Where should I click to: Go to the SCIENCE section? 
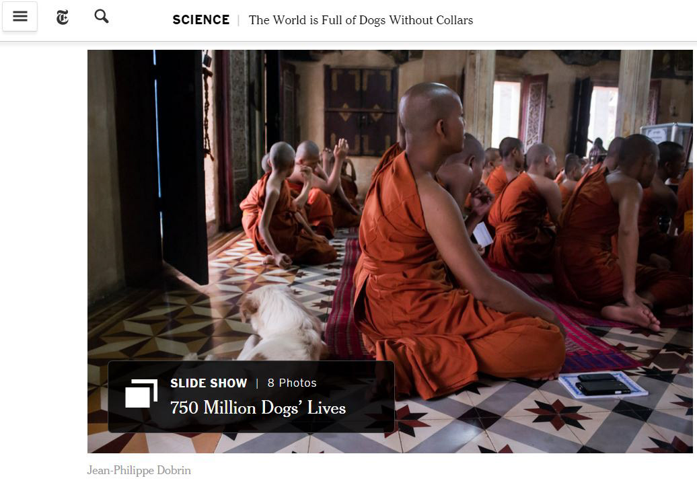click(201, 20)
